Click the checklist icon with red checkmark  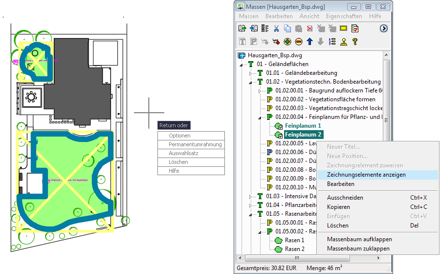tap(355, 28)
